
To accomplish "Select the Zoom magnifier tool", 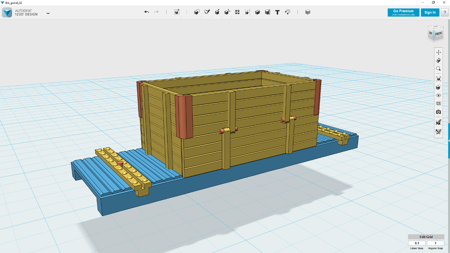I will (438, 69).
